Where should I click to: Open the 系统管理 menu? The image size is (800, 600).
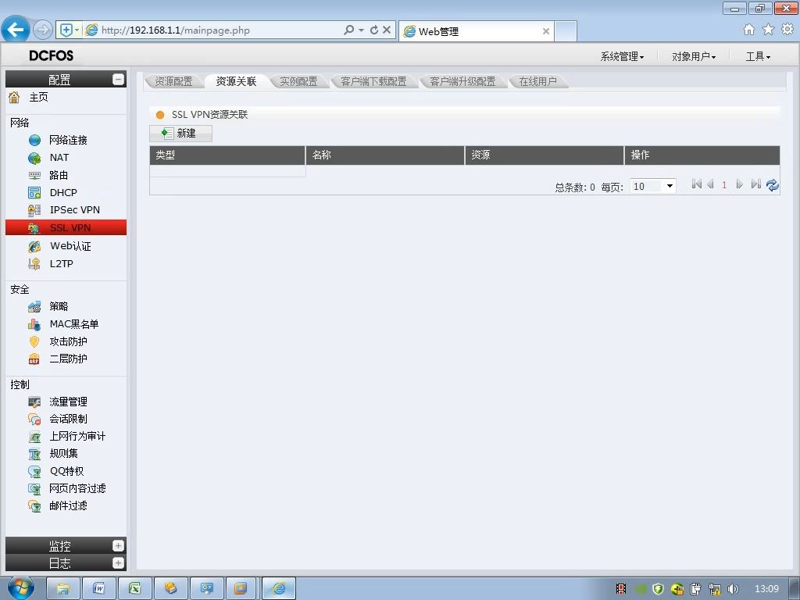(x=622, y=56)
